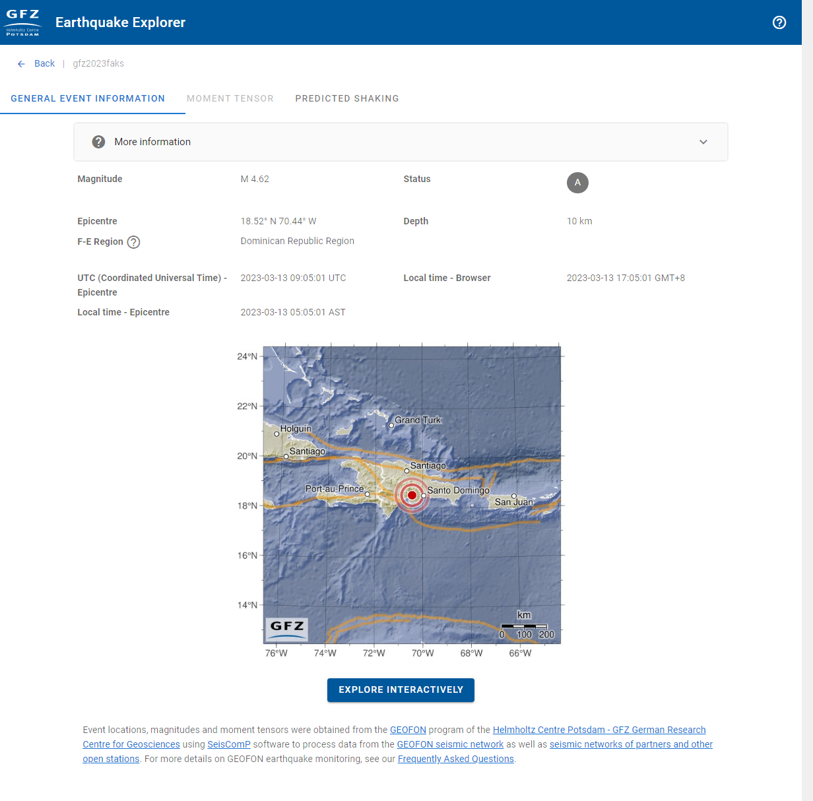Image resolution: width=813 pixels, height=801 pixels.
Task: Open the F-E Region help icon
Action: [133, 242]
